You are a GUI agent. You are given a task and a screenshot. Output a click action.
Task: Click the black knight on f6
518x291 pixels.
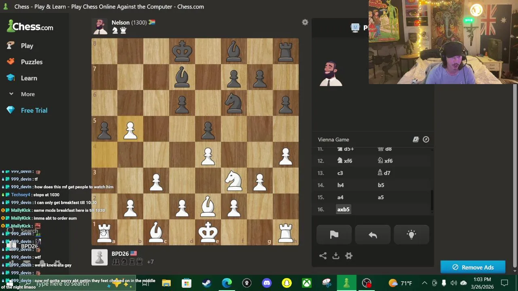[234, 103]
